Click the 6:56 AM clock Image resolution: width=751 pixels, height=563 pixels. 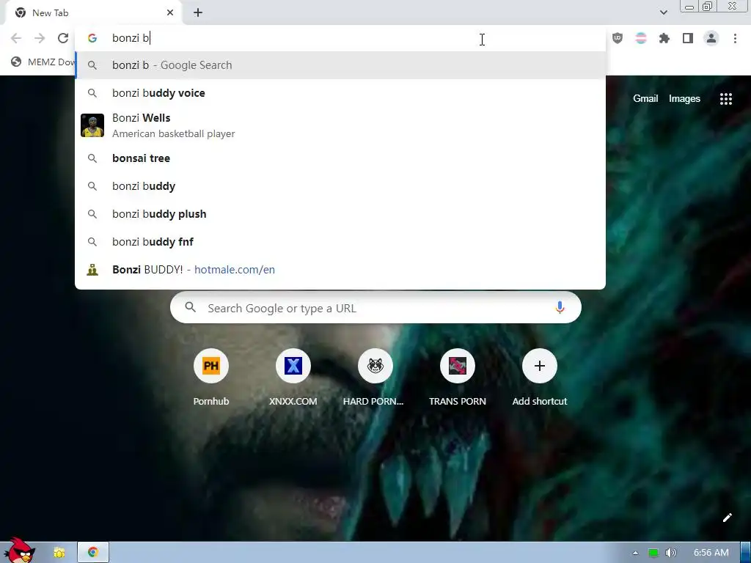click(x=711, y=553)
